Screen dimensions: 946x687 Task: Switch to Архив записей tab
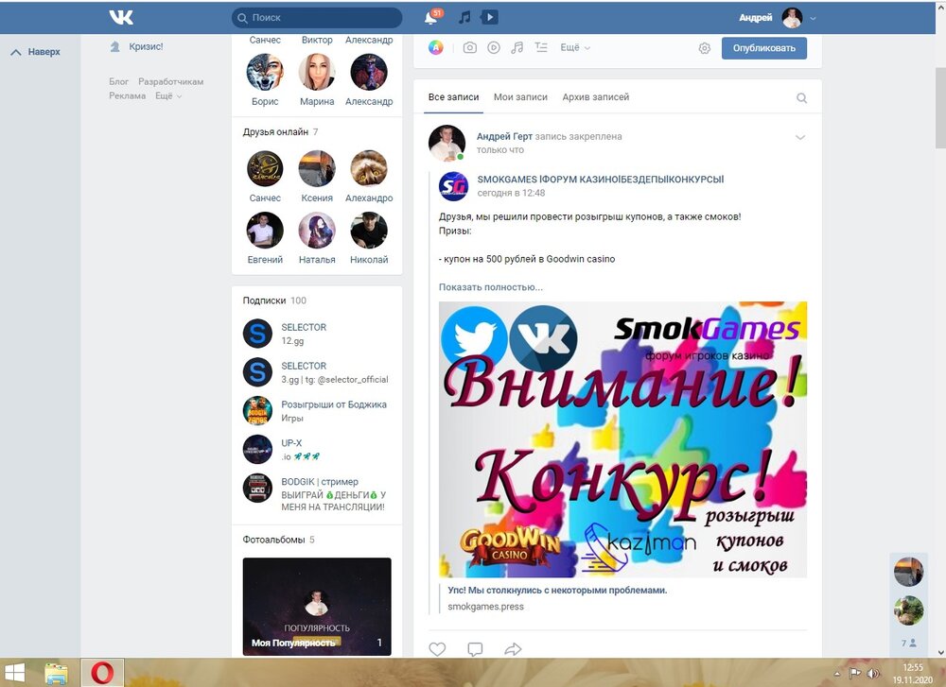tap(595, 97)
